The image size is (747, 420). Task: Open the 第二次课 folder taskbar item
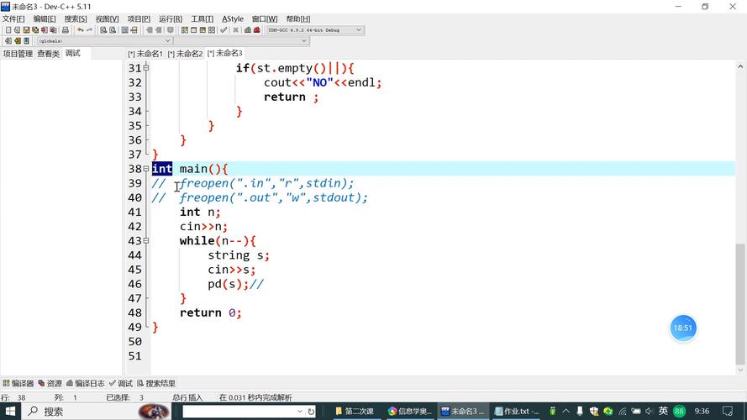click(x=355, y=411)
